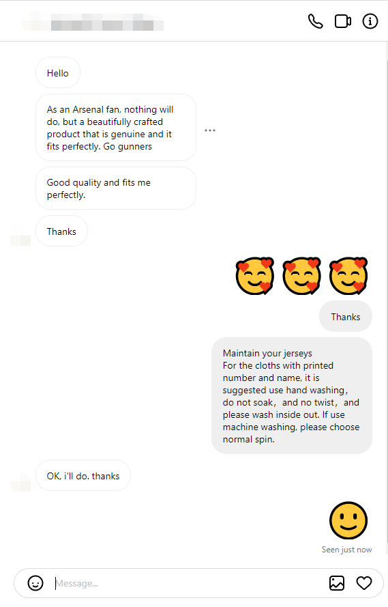
Task: Open more options for Arsenal fan message
Action: click(210, 130)
